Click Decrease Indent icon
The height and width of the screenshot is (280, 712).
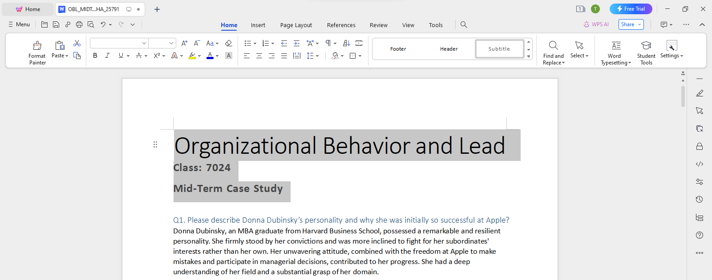click(284, 43)
